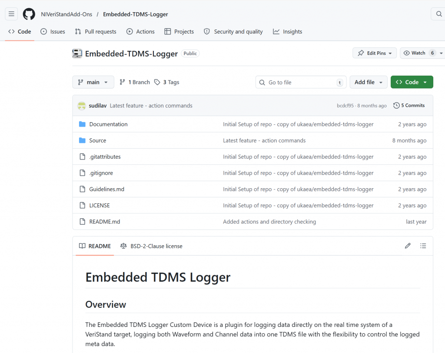Click the Go to file search field
Image resolution: width=445 pixels, height=353 pixels.
301,82
